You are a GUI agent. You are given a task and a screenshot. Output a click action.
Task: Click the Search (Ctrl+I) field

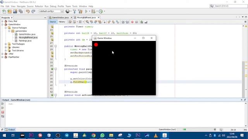pos(231,6)
